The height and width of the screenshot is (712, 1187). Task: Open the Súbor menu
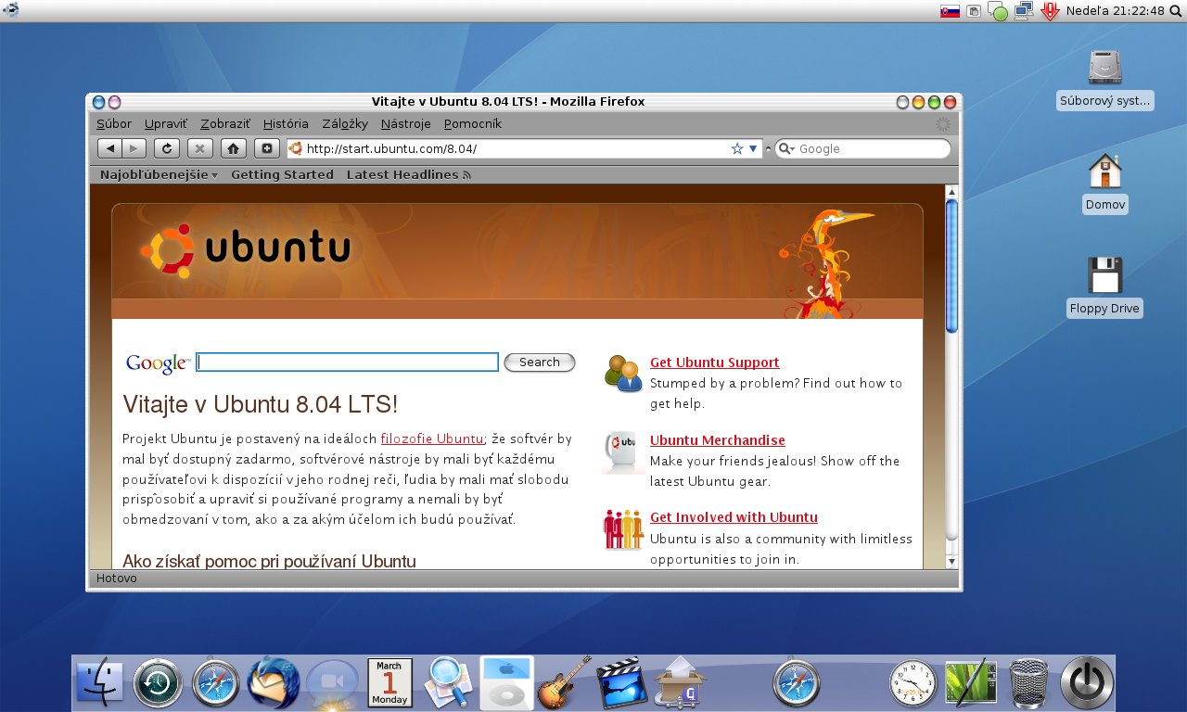(114, 123)
